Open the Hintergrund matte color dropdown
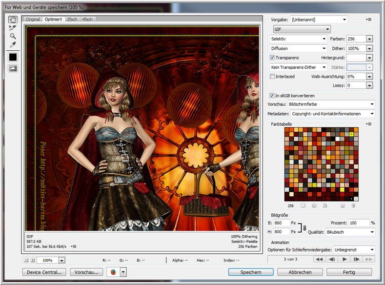The height and width of the screenshot is (285, 385). tap(369, 58)
